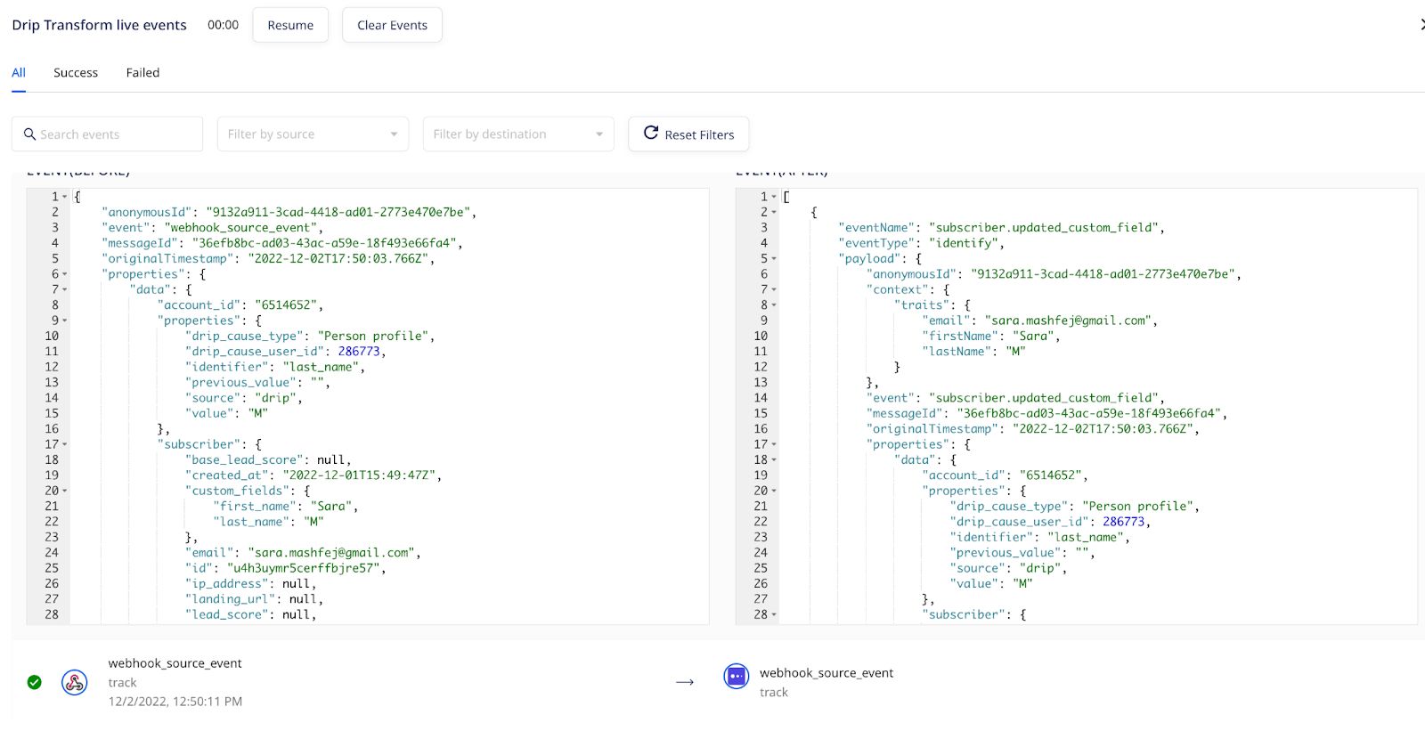The height and width of the screenshot is (731, 1425).
Task: Click the green success checkmark icon
Action: tap(34, 682)
